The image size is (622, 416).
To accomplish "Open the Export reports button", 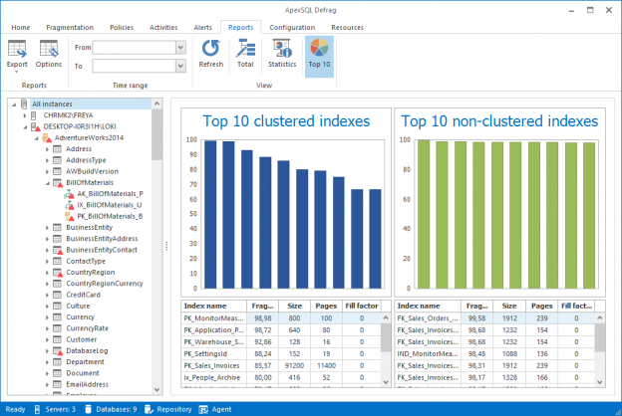I will coord(17,56).
